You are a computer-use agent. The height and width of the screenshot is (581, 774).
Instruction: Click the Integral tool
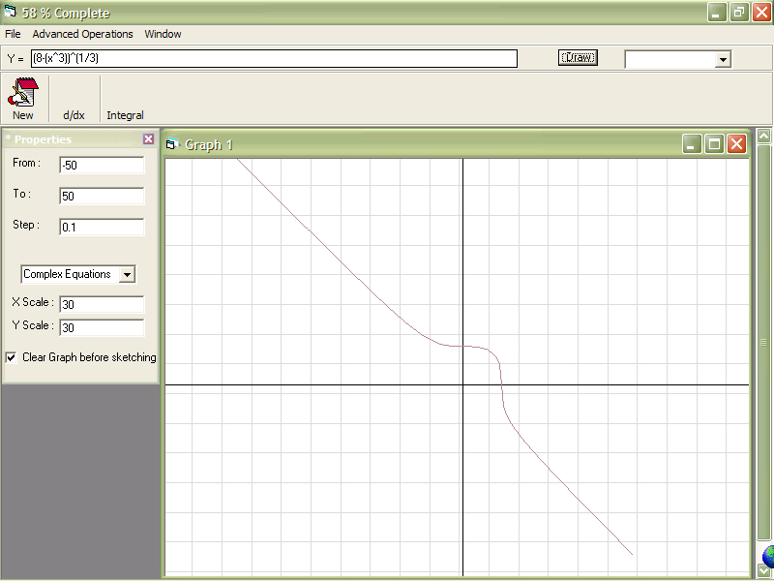coord(125,115)
